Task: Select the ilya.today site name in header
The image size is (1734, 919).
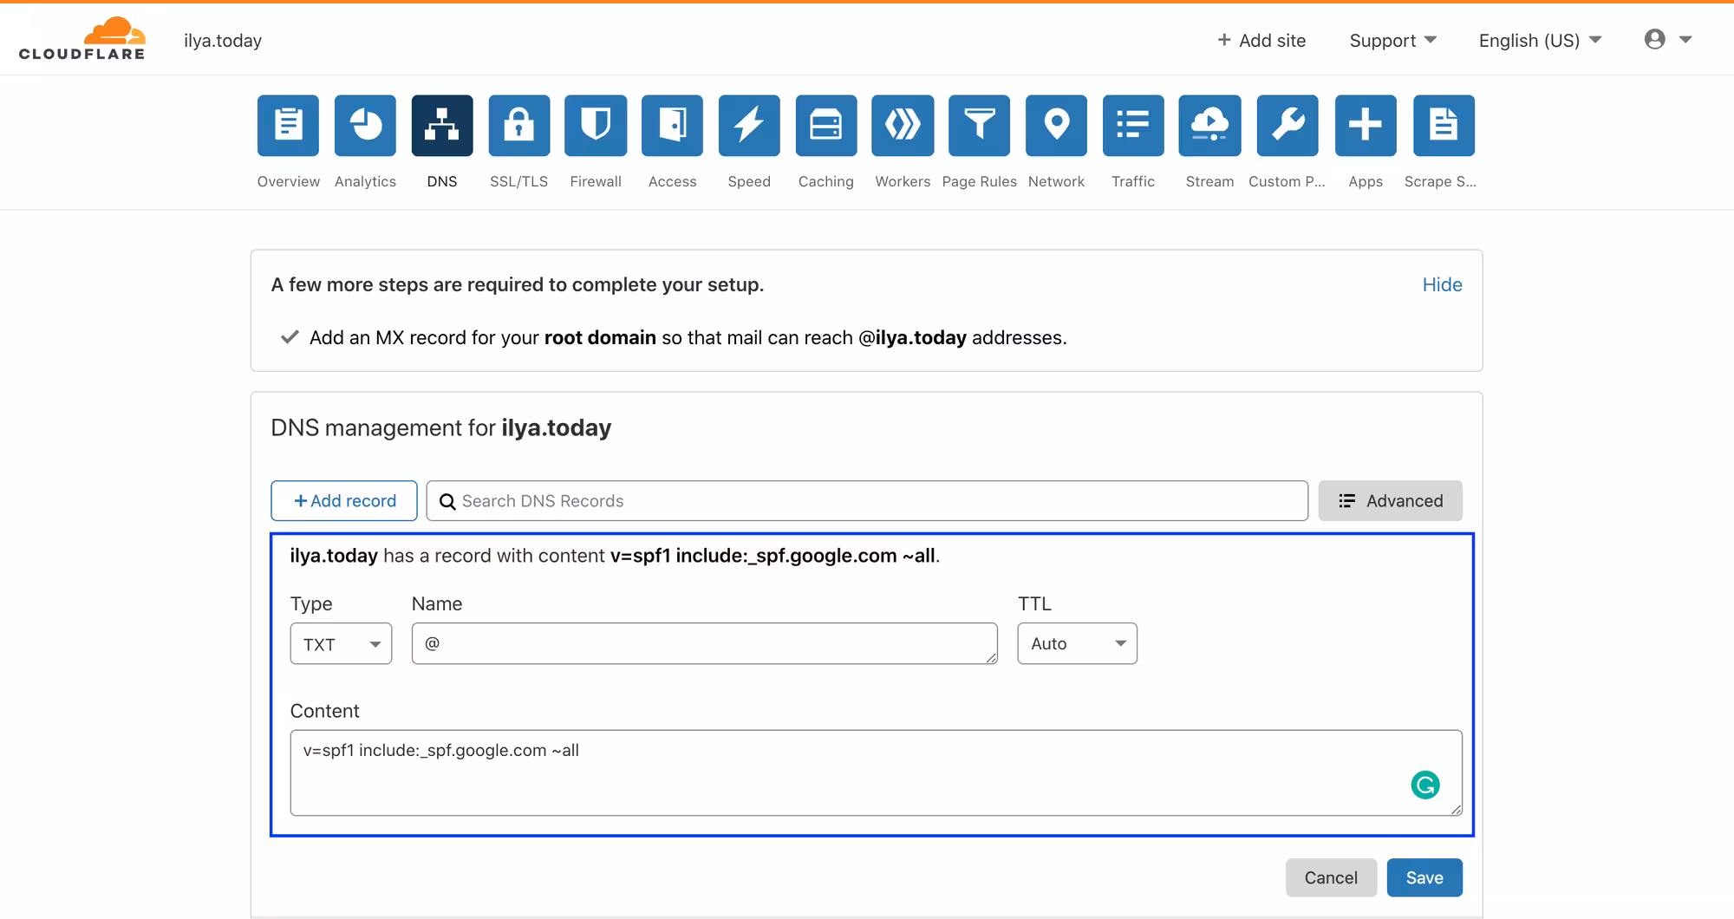Action: pyautogui.click(x=223, y=40)
